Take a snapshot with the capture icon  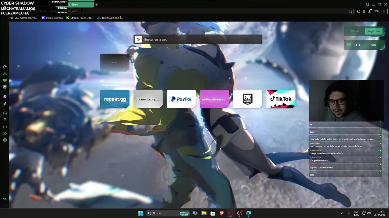pyautogui.click(x=350, y=11)
